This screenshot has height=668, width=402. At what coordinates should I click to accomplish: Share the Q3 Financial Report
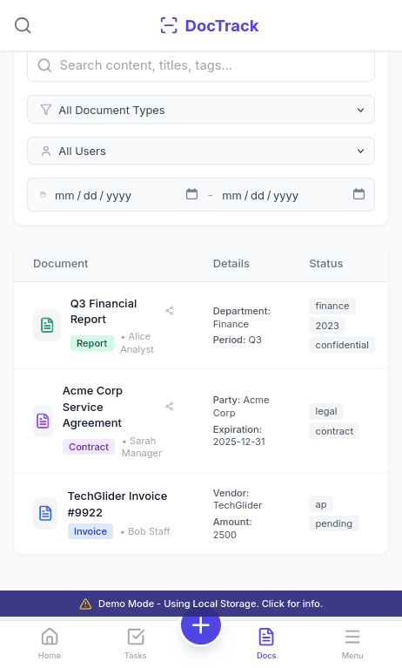click(170, 311)
